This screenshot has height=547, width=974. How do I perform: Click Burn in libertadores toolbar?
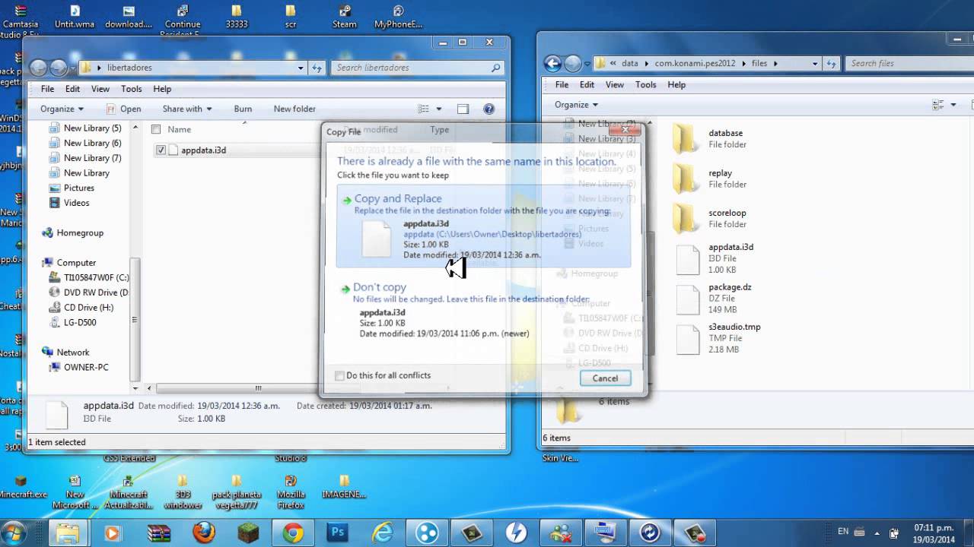tap(243, 109)
